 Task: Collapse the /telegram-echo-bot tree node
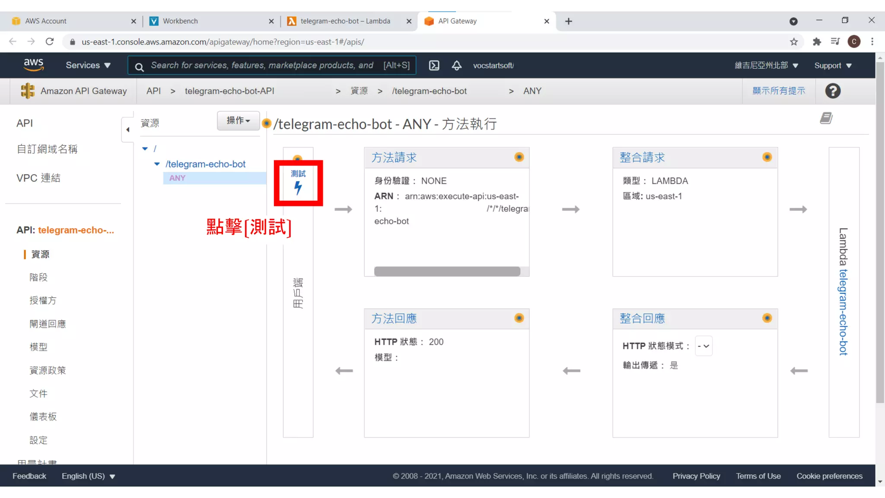(157, 164)
